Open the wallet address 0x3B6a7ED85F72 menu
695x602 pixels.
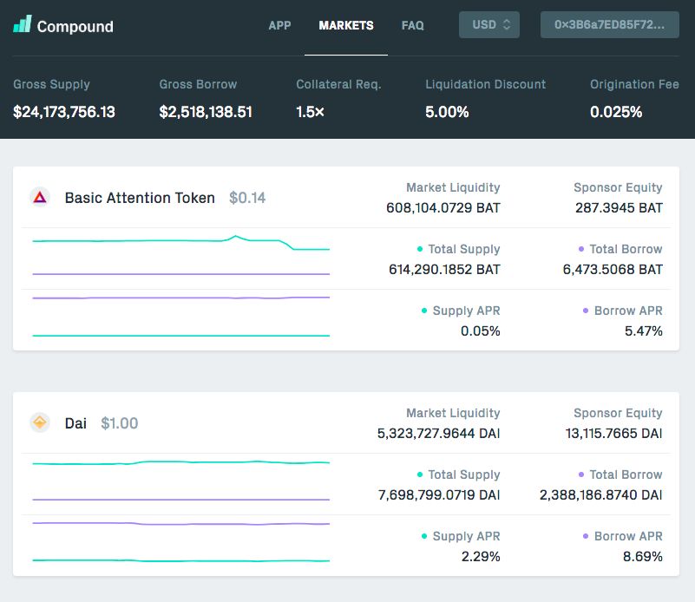point(609,25)
